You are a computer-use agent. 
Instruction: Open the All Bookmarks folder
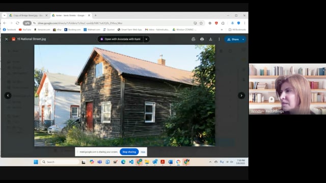pos(237,29)
